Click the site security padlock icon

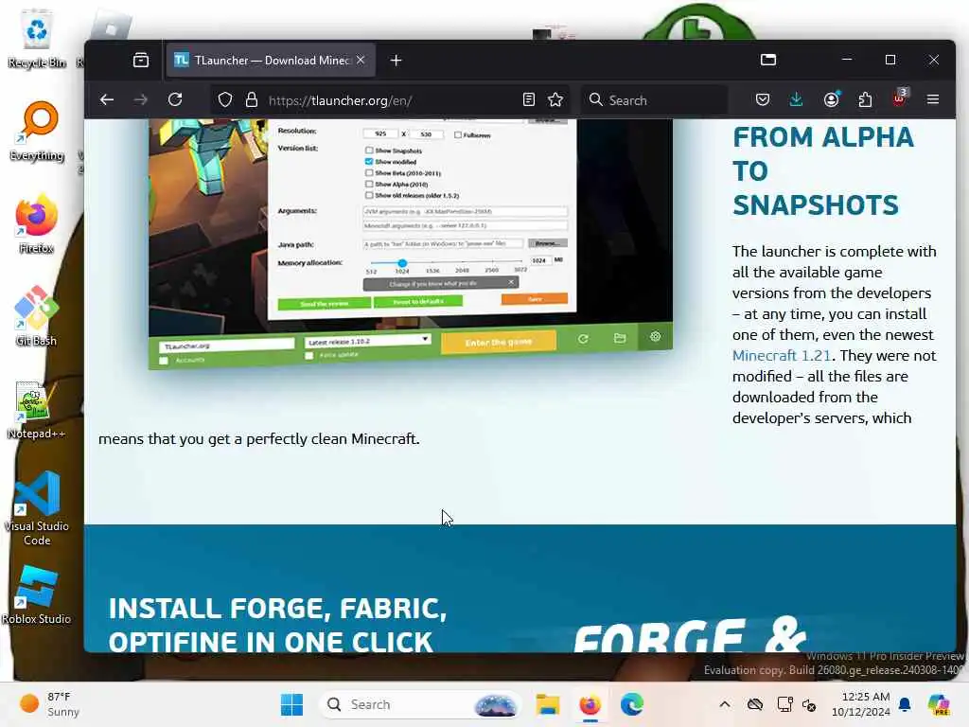click(x=252, y=99)
